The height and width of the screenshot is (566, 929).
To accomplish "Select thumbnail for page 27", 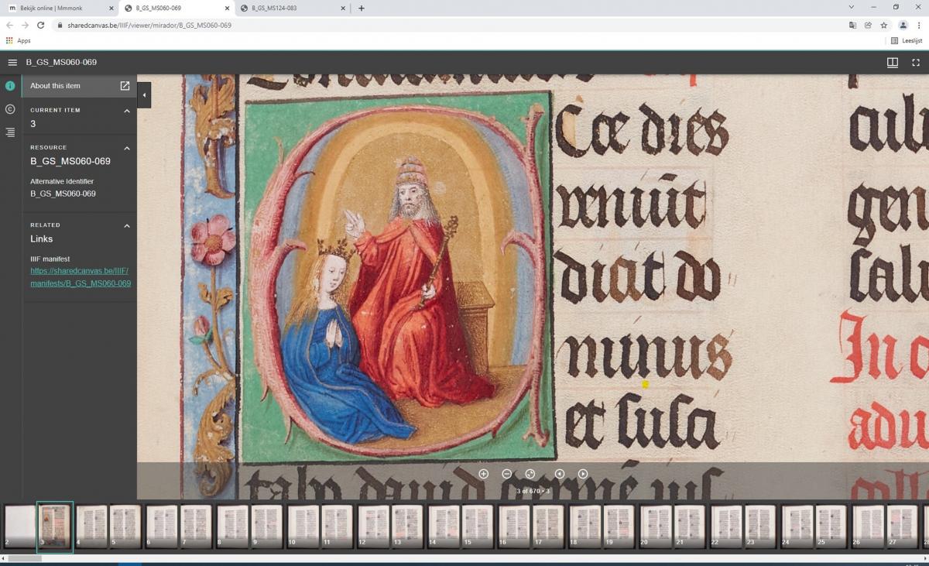I will (x=902, y=526).
